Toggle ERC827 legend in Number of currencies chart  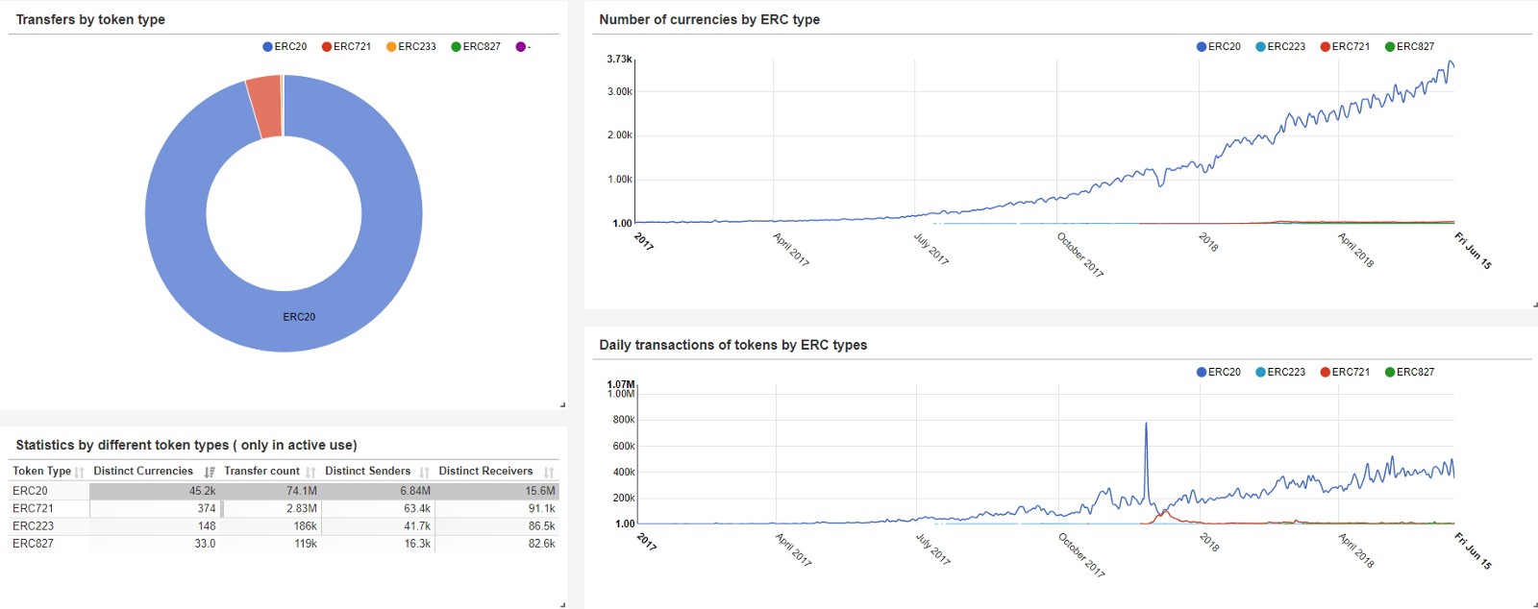[x=1409, y=46]
